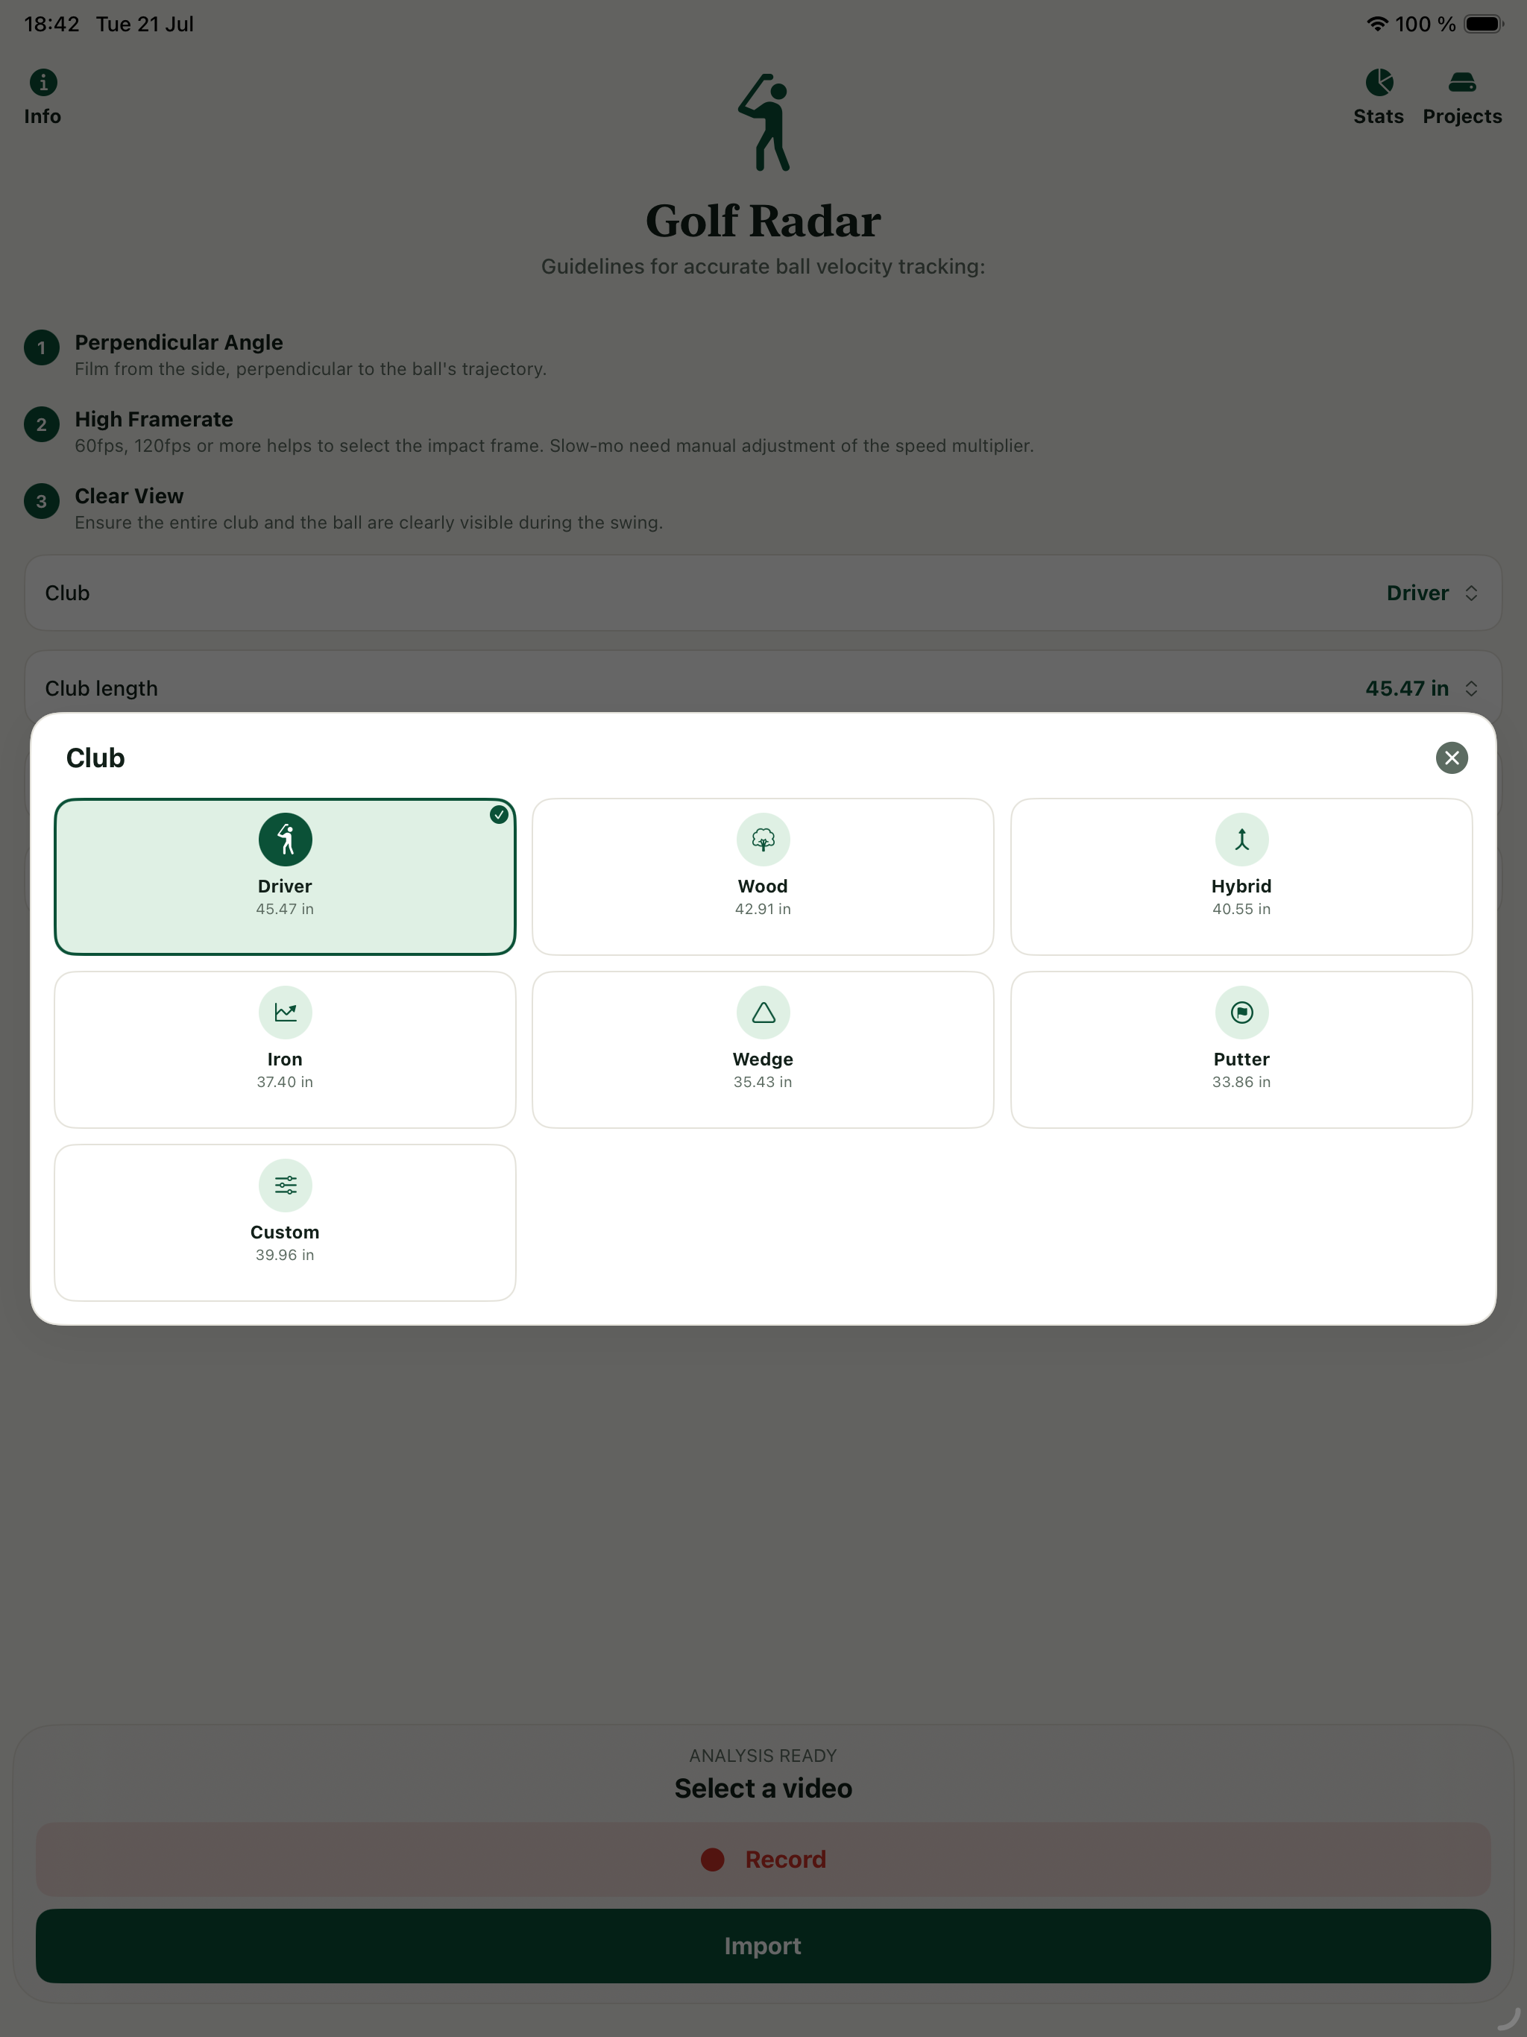
Task: Click the Wi-Fi status icon
Action: pyautogui.click(x=1377, y=24)
